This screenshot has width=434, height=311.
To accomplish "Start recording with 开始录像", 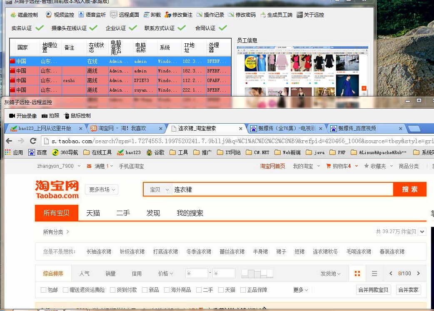I will tap(22, 116).
